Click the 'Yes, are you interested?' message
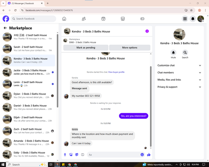 (x=133, y=116)
